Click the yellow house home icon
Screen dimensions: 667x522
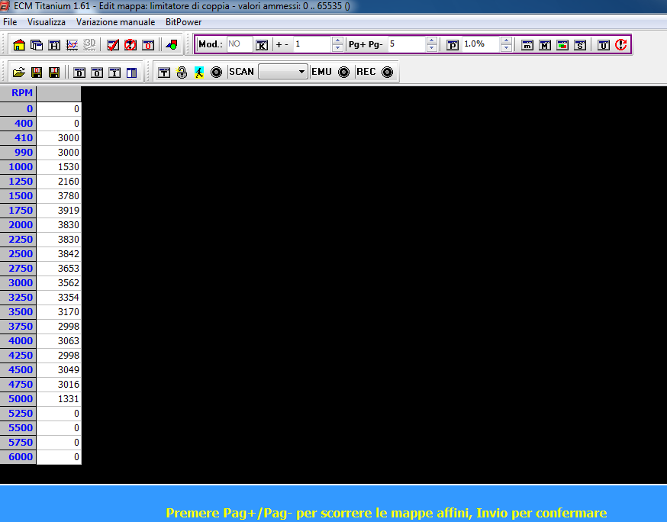(19, 45)
